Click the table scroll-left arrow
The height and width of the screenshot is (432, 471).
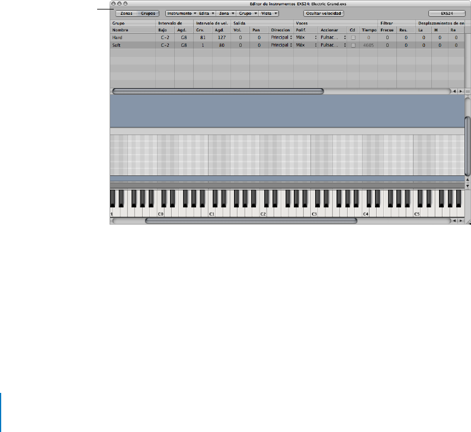pos(454,91)
